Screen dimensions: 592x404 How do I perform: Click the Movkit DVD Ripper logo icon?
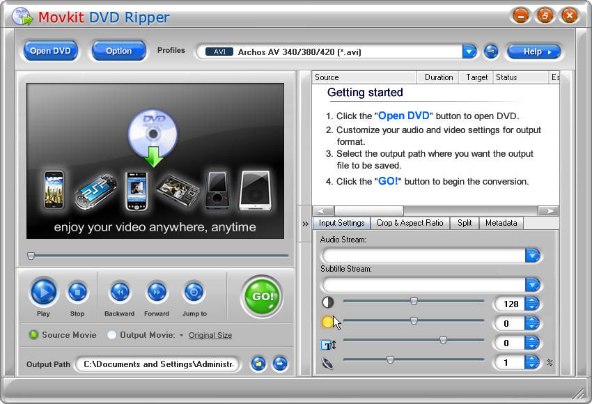point(22,16)
